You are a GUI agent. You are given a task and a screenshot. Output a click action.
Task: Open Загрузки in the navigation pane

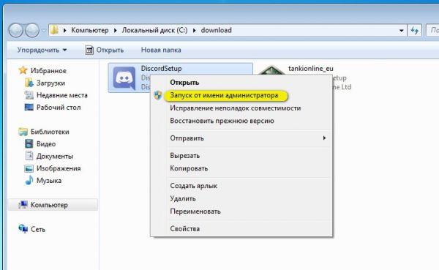(x=50, y=83)
